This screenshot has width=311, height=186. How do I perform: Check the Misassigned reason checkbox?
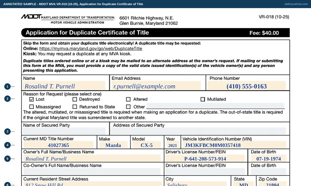32,107
